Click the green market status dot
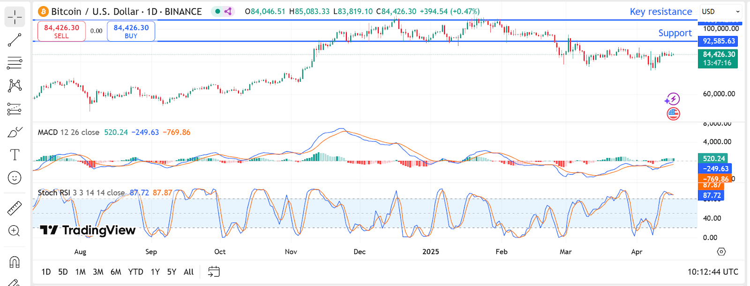 pos(217,11)
